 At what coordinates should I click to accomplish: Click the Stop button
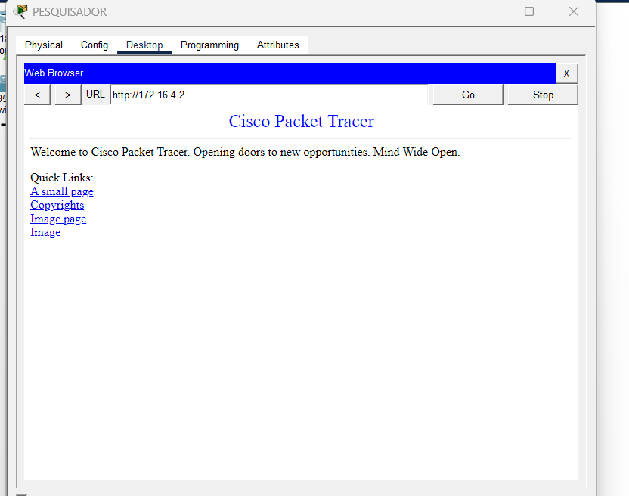[x=543, y=95]
